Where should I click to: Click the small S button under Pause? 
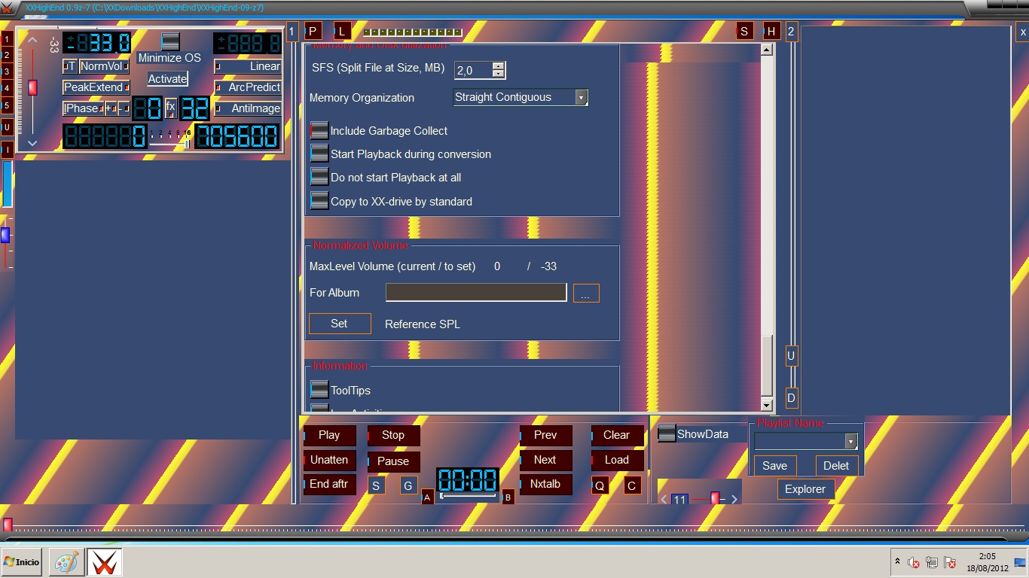tap(377, 485)
